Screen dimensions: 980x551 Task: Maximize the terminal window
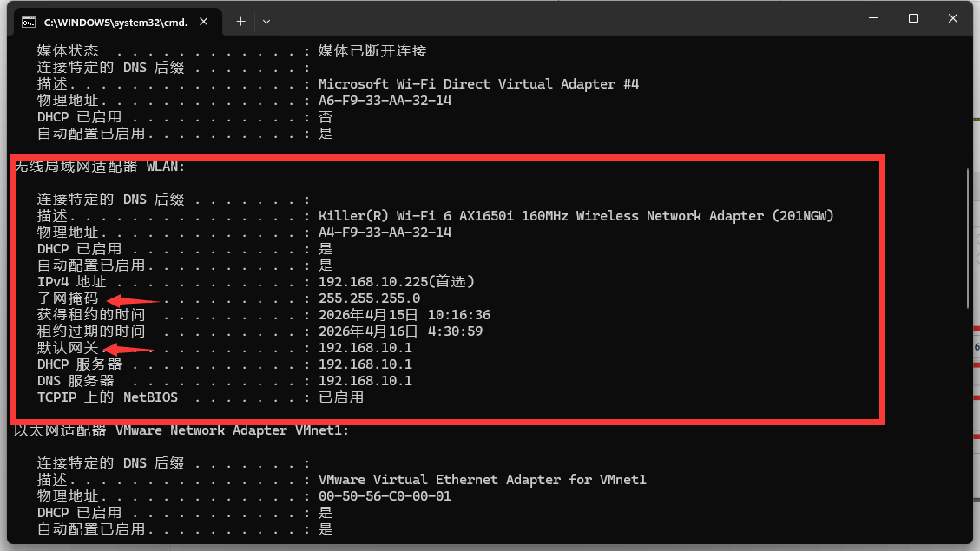(913, 18)
